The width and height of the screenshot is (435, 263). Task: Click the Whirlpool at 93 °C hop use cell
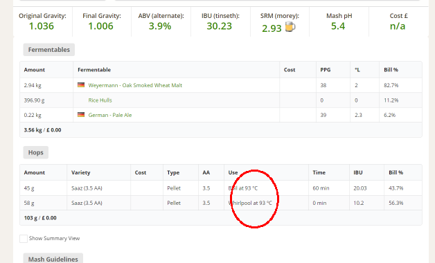pos(266,203)
